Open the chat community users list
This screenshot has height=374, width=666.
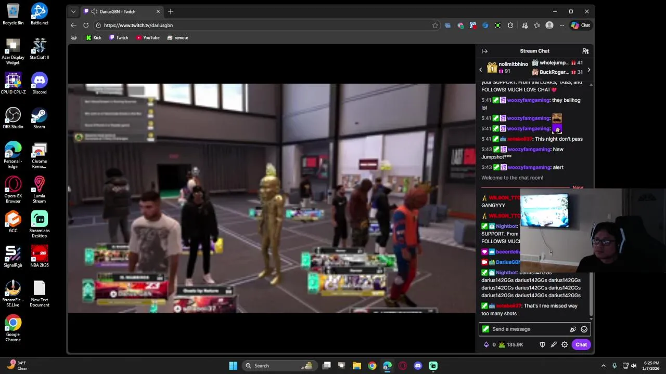coord(585,51)
